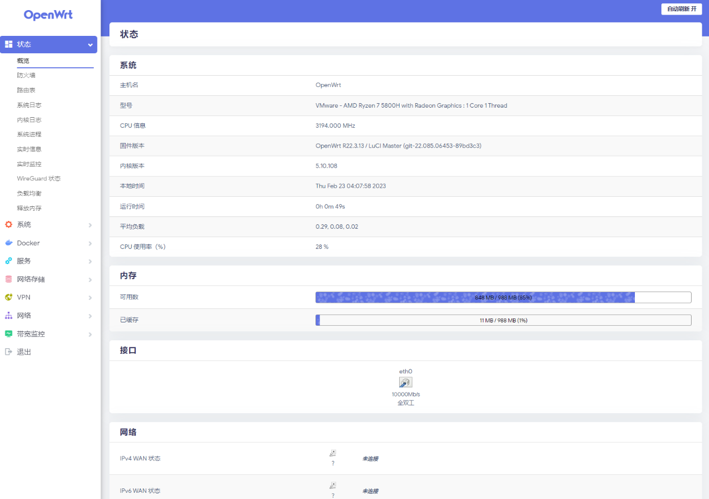
Task: Click the eth0 interface label
Action: pos(405,371)
